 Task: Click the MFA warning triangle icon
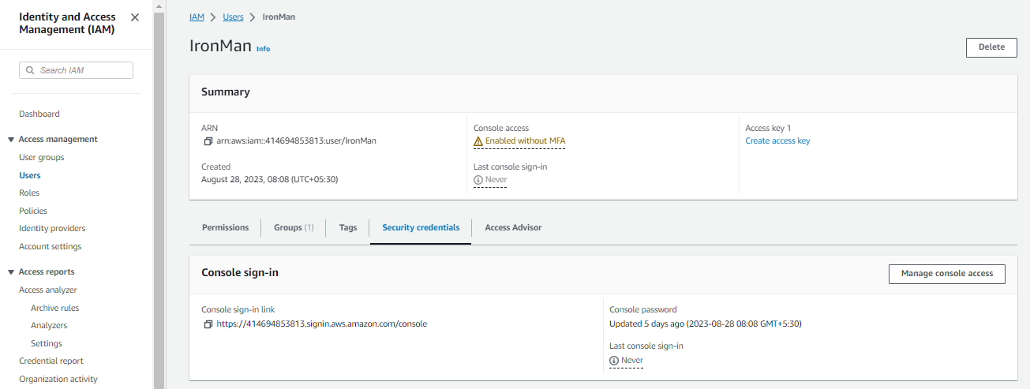click(478, 141)
